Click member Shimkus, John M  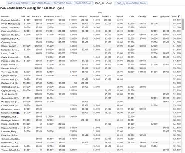coord(10,87)
